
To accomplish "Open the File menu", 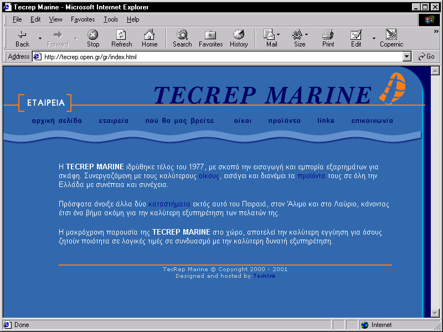I will (17, 19).
